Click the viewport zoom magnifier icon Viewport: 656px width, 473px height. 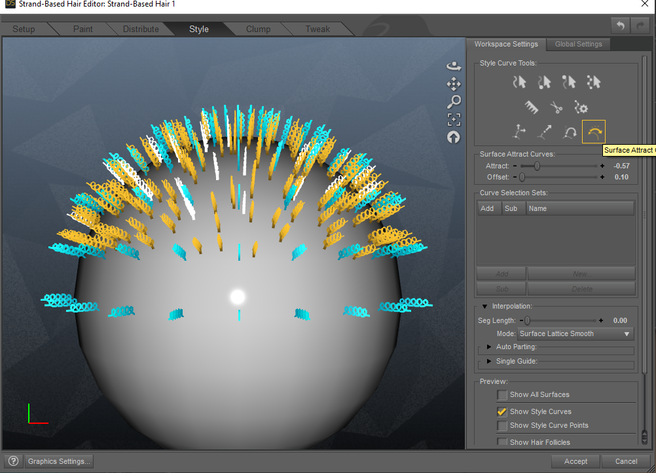454,102
